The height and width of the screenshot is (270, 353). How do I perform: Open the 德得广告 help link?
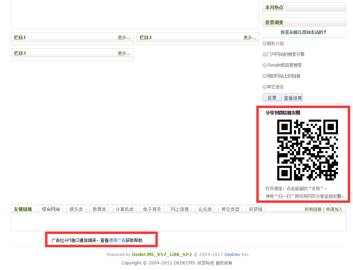pos(117,241)
